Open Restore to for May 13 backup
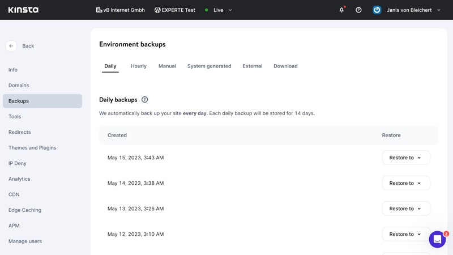The width and height of the screenshot is (453, 255). pyautogui.click(x=406, y=209)
